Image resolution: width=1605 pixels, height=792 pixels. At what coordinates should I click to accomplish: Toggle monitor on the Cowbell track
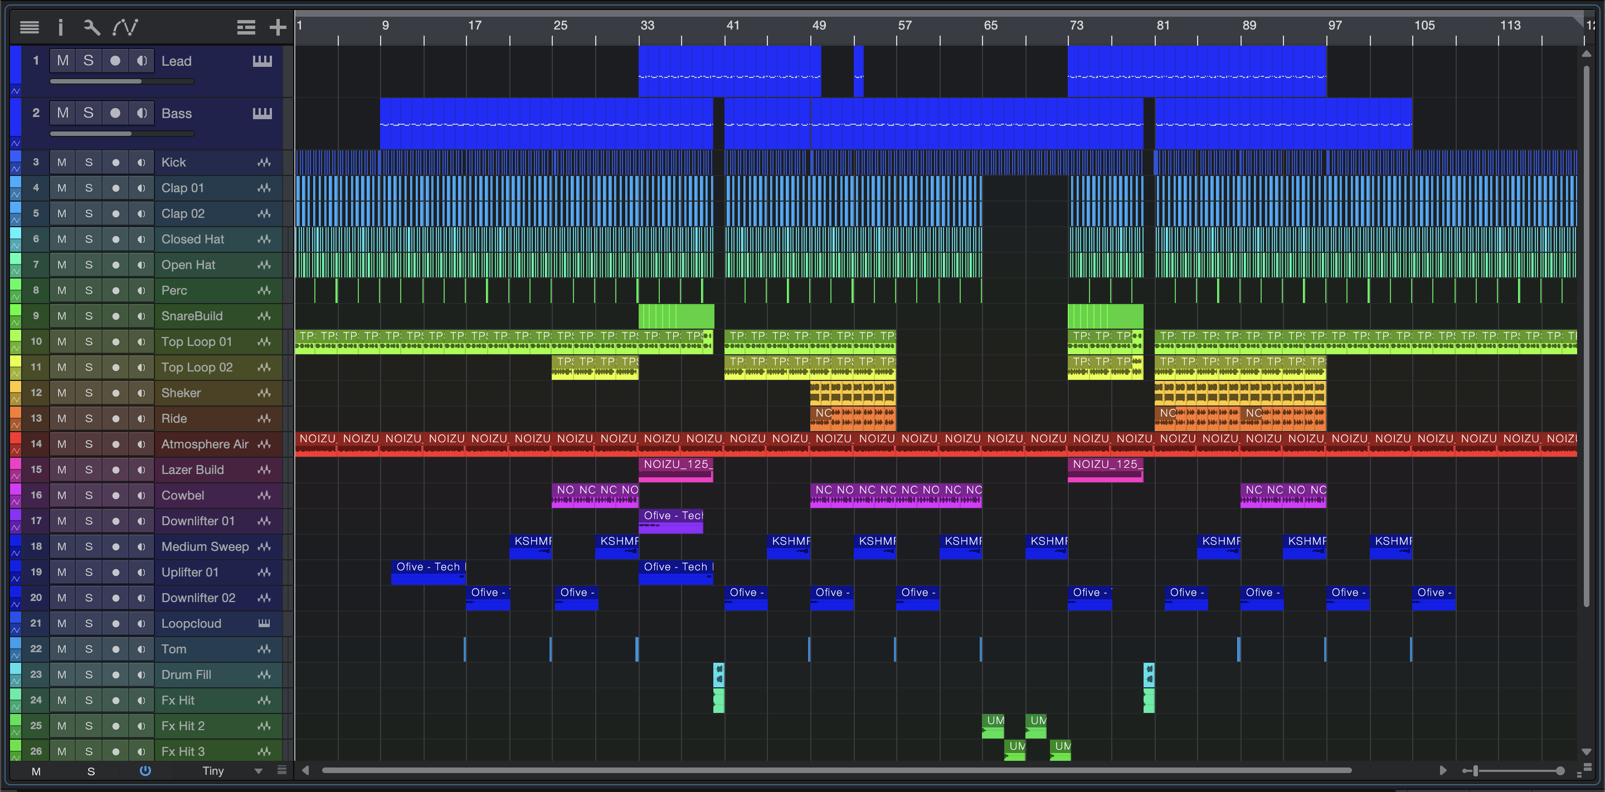[x=142, y=495]
